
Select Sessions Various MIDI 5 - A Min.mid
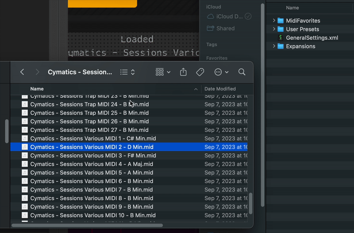tap(129, 172)
